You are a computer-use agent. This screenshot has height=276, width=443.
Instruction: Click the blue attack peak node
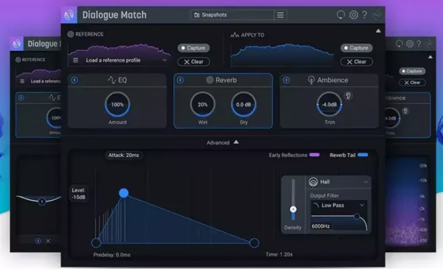click(124, 193)
